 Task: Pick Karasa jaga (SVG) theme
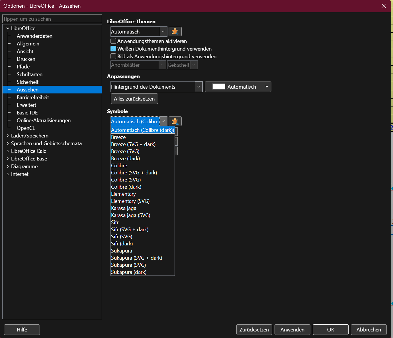pyautogui.click(x=142, y=215)
